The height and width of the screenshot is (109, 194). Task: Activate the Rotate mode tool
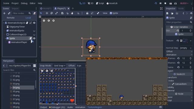pyautogui.click(x=52, y=13)
